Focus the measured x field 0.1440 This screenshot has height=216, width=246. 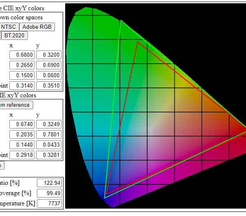pos(22,145)
